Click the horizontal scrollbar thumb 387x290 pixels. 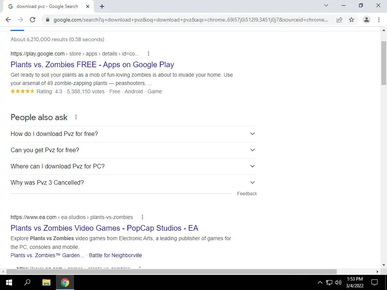pyautogui.click(x=172, y=271)
